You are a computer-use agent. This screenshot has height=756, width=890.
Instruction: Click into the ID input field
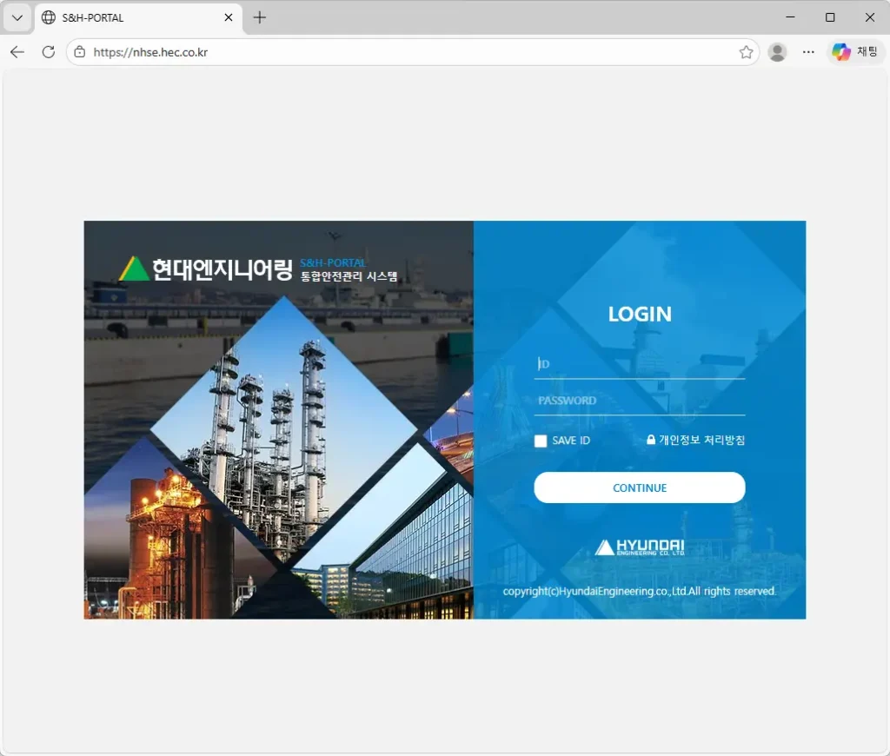pos(640,364)
